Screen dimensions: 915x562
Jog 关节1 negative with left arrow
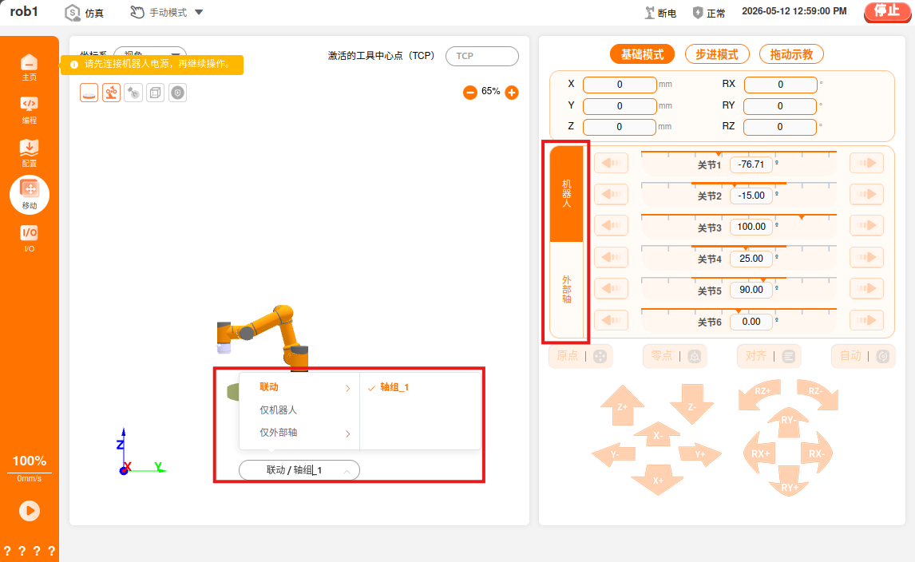pyautogui.click(x=611, y=163)
